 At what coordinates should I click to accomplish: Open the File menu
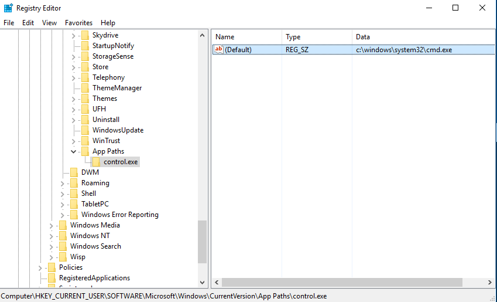tap(9, 23)
